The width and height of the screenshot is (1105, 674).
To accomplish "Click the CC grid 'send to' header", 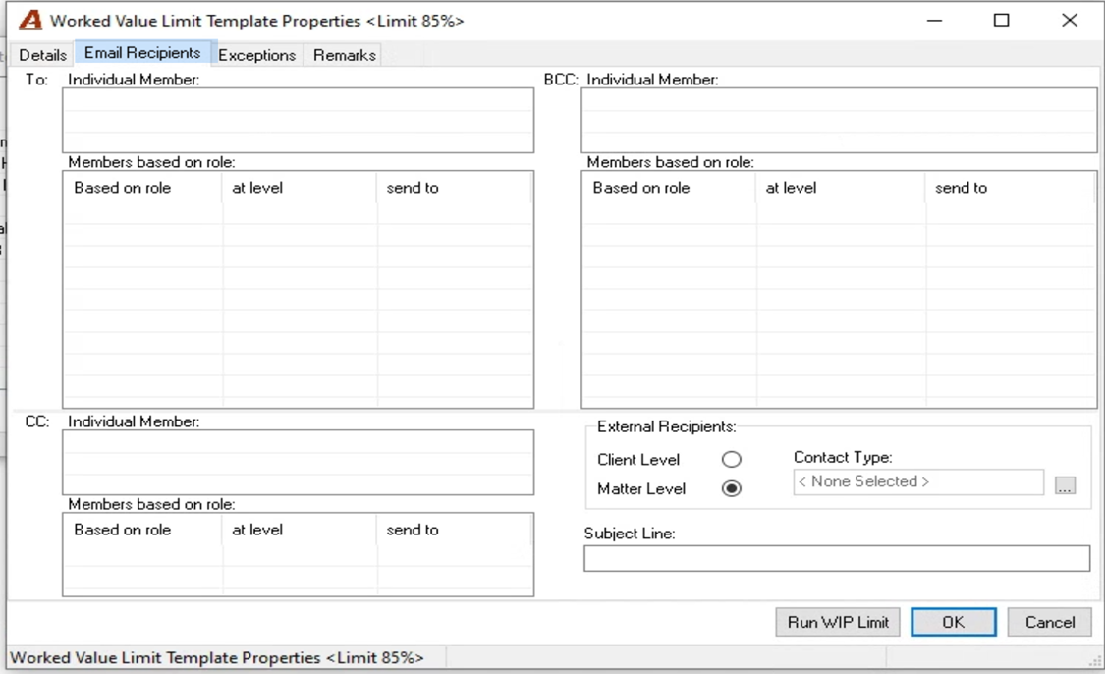I will point(455,530).
